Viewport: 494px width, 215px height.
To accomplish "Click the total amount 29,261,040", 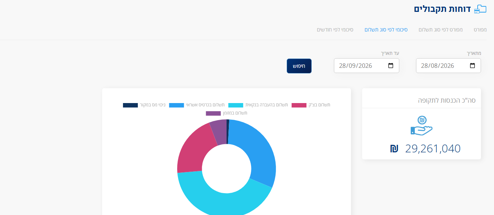I will coord(433,149).
